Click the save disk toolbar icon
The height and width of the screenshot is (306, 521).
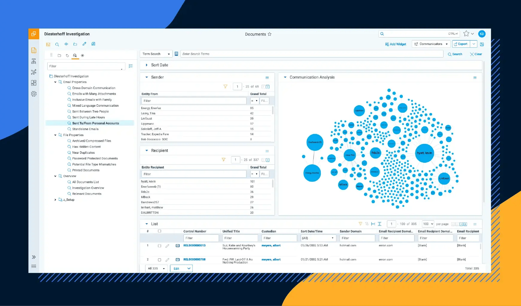(x=93, y=44)
